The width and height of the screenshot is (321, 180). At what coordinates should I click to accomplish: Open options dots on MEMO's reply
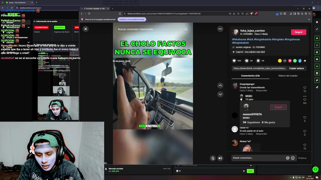[x=305, y=96]
